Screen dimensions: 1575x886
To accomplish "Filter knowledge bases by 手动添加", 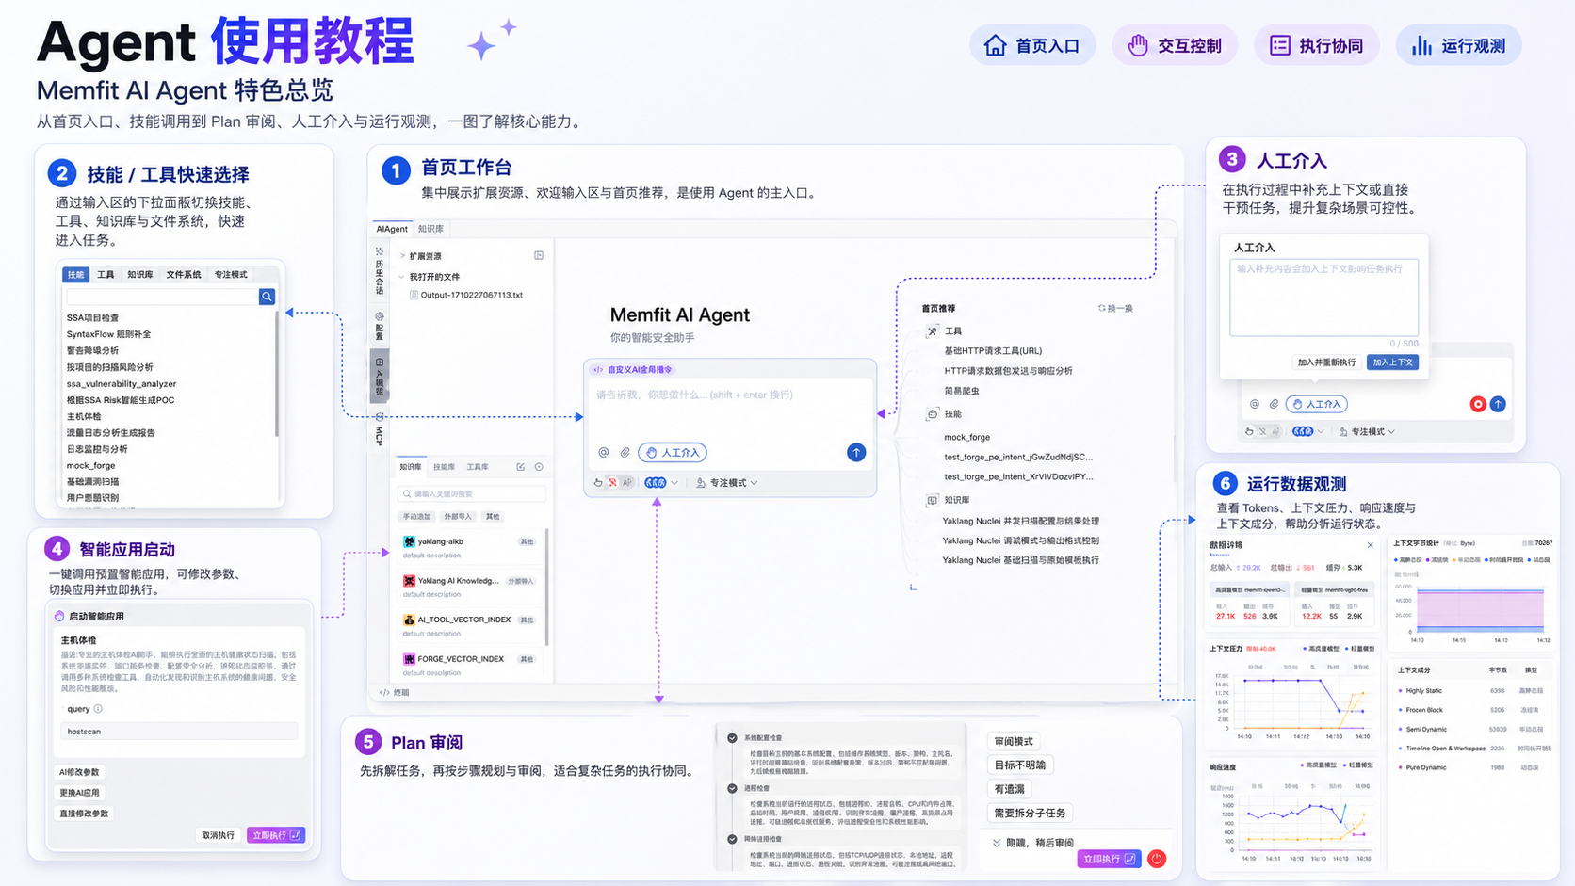I will click(416, 516).
